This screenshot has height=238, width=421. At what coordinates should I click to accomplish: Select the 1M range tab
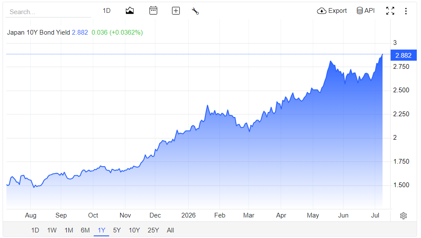[69, 230]
